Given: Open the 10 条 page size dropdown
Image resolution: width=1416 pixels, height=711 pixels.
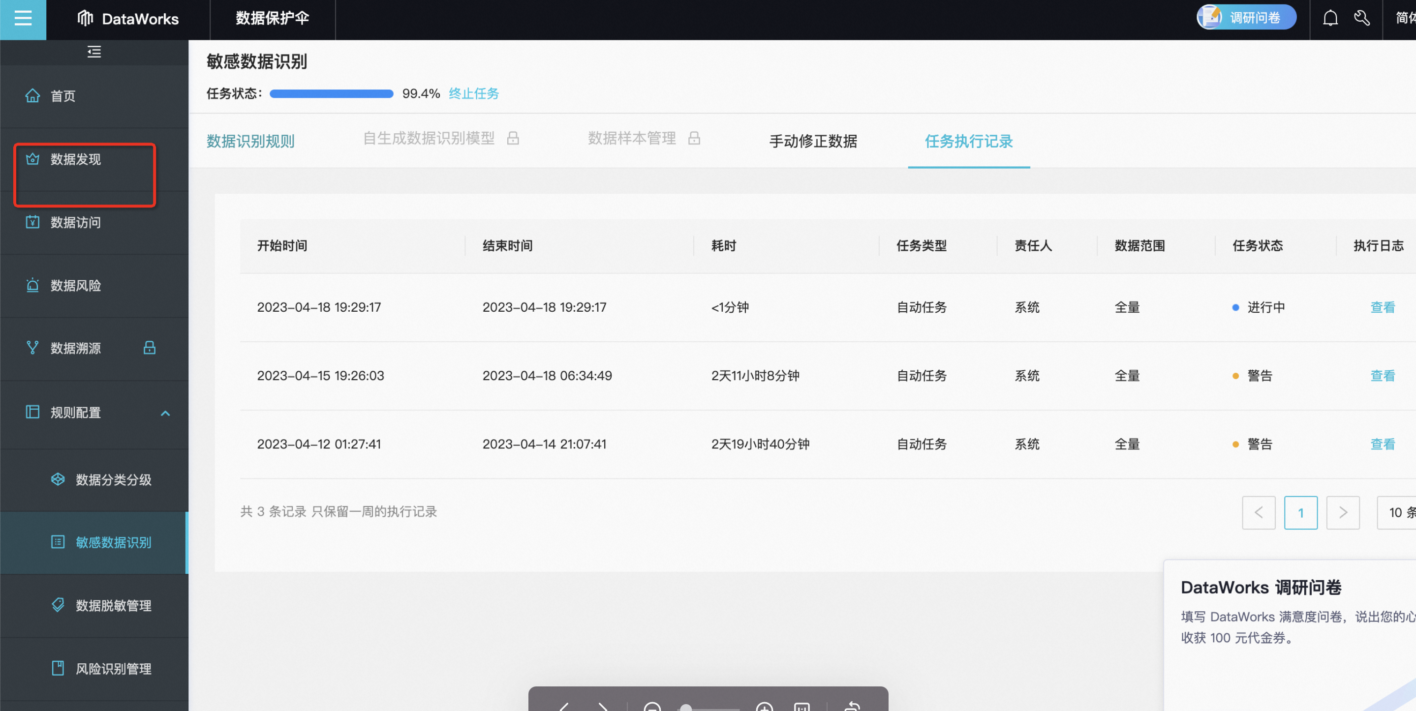Looking at the screenshot, I should tap(1399, 513).
